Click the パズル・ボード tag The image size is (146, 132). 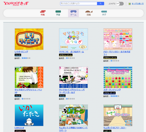110,93
